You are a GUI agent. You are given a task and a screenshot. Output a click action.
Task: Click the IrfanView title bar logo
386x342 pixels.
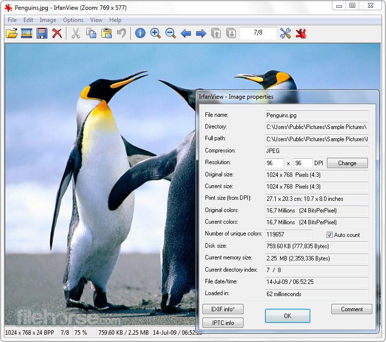coord(8,8)
